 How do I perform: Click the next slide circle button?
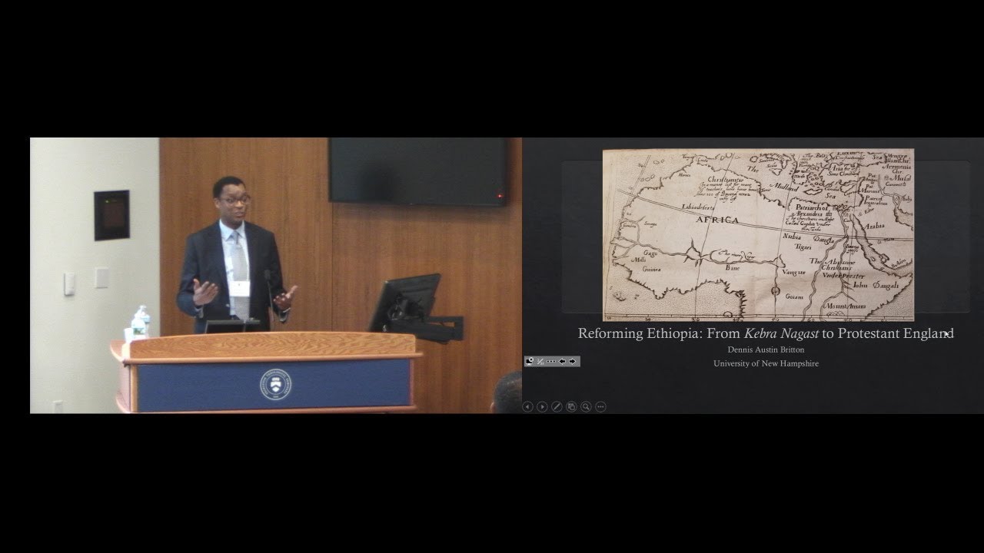tap(542, 406)
